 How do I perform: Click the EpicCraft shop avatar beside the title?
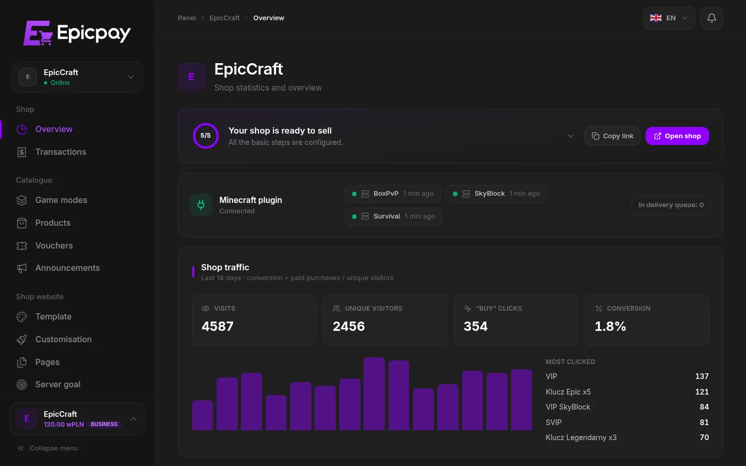pos(192,77)
